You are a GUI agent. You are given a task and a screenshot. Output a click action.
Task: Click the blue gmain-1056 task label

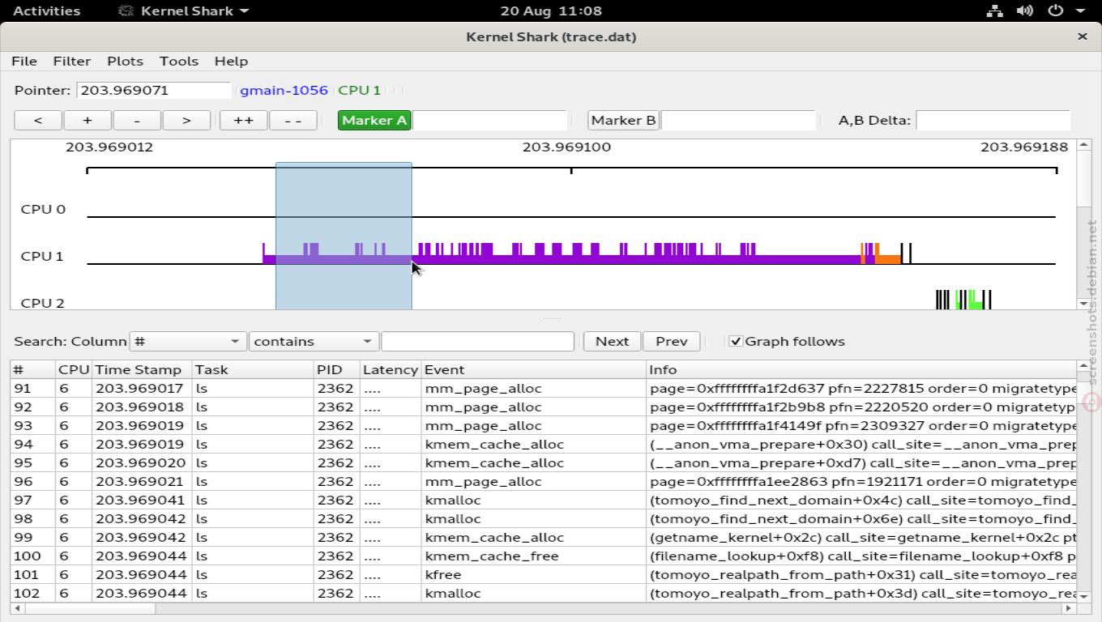(284, 90)
